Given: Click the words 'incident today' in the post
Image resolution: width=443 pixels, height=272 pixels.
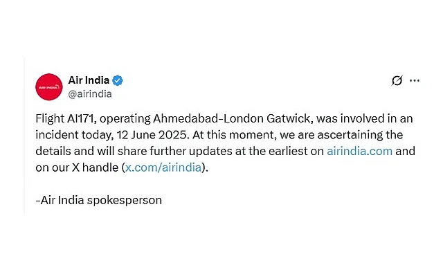Looking at the screenshot, I should coord(73,135).
